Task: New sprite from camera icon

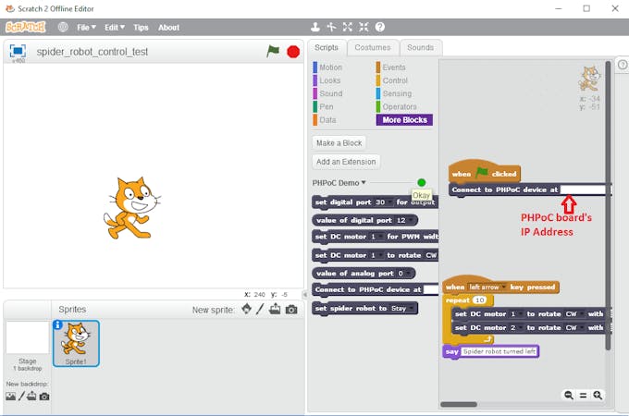Action: pyautogui.click(x=291, y=310)
